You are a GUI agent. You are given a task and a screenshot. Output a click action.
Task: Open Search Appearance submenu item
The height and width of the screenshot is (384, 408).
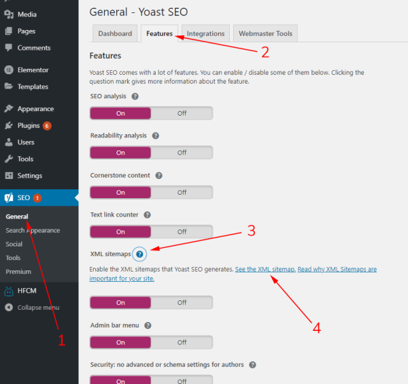pyautogui.click(x=33, y=231)
